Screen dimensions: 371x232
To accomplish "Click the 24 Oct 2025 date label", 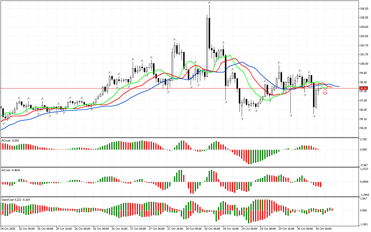I will [x=9, y=229].
